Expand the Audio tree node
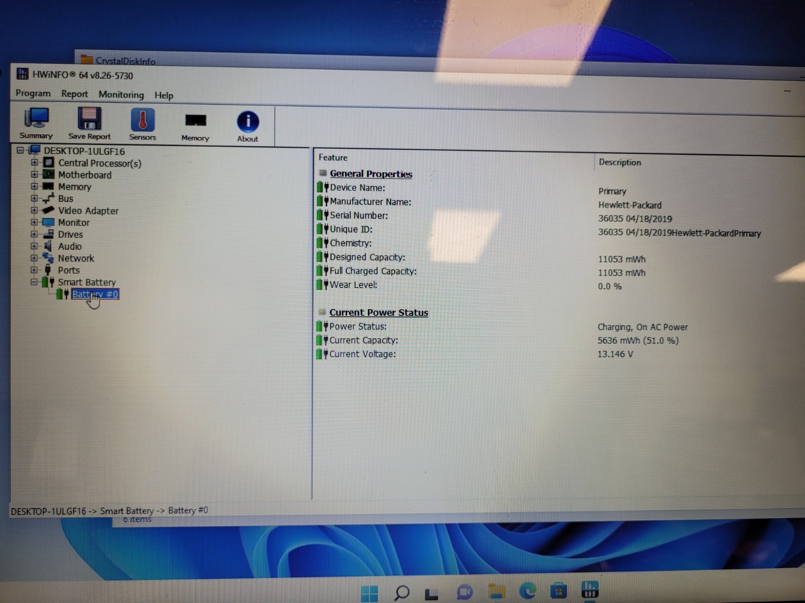The height and width of the screenshot is (603, 805). [x=34, y=246]
